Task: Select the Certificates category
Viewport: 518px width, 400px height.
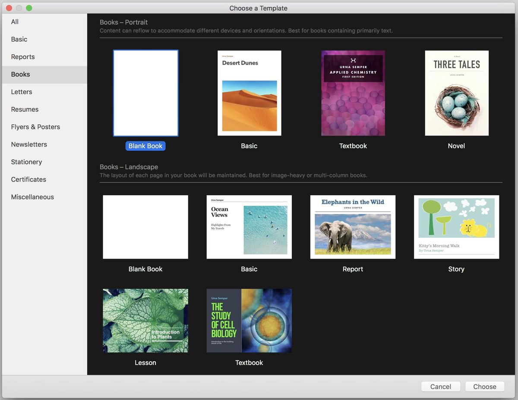Action: [28, 179]
